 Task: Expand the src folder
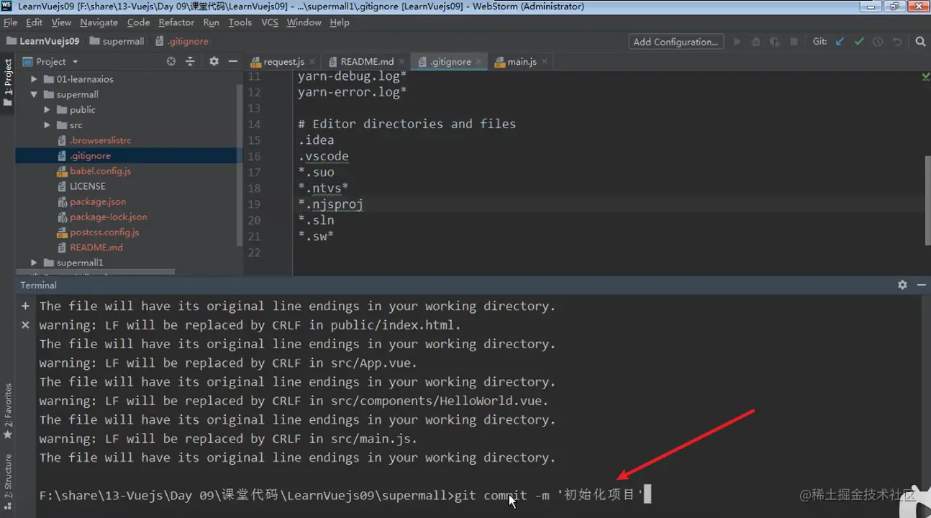click(x=47, y=125)
